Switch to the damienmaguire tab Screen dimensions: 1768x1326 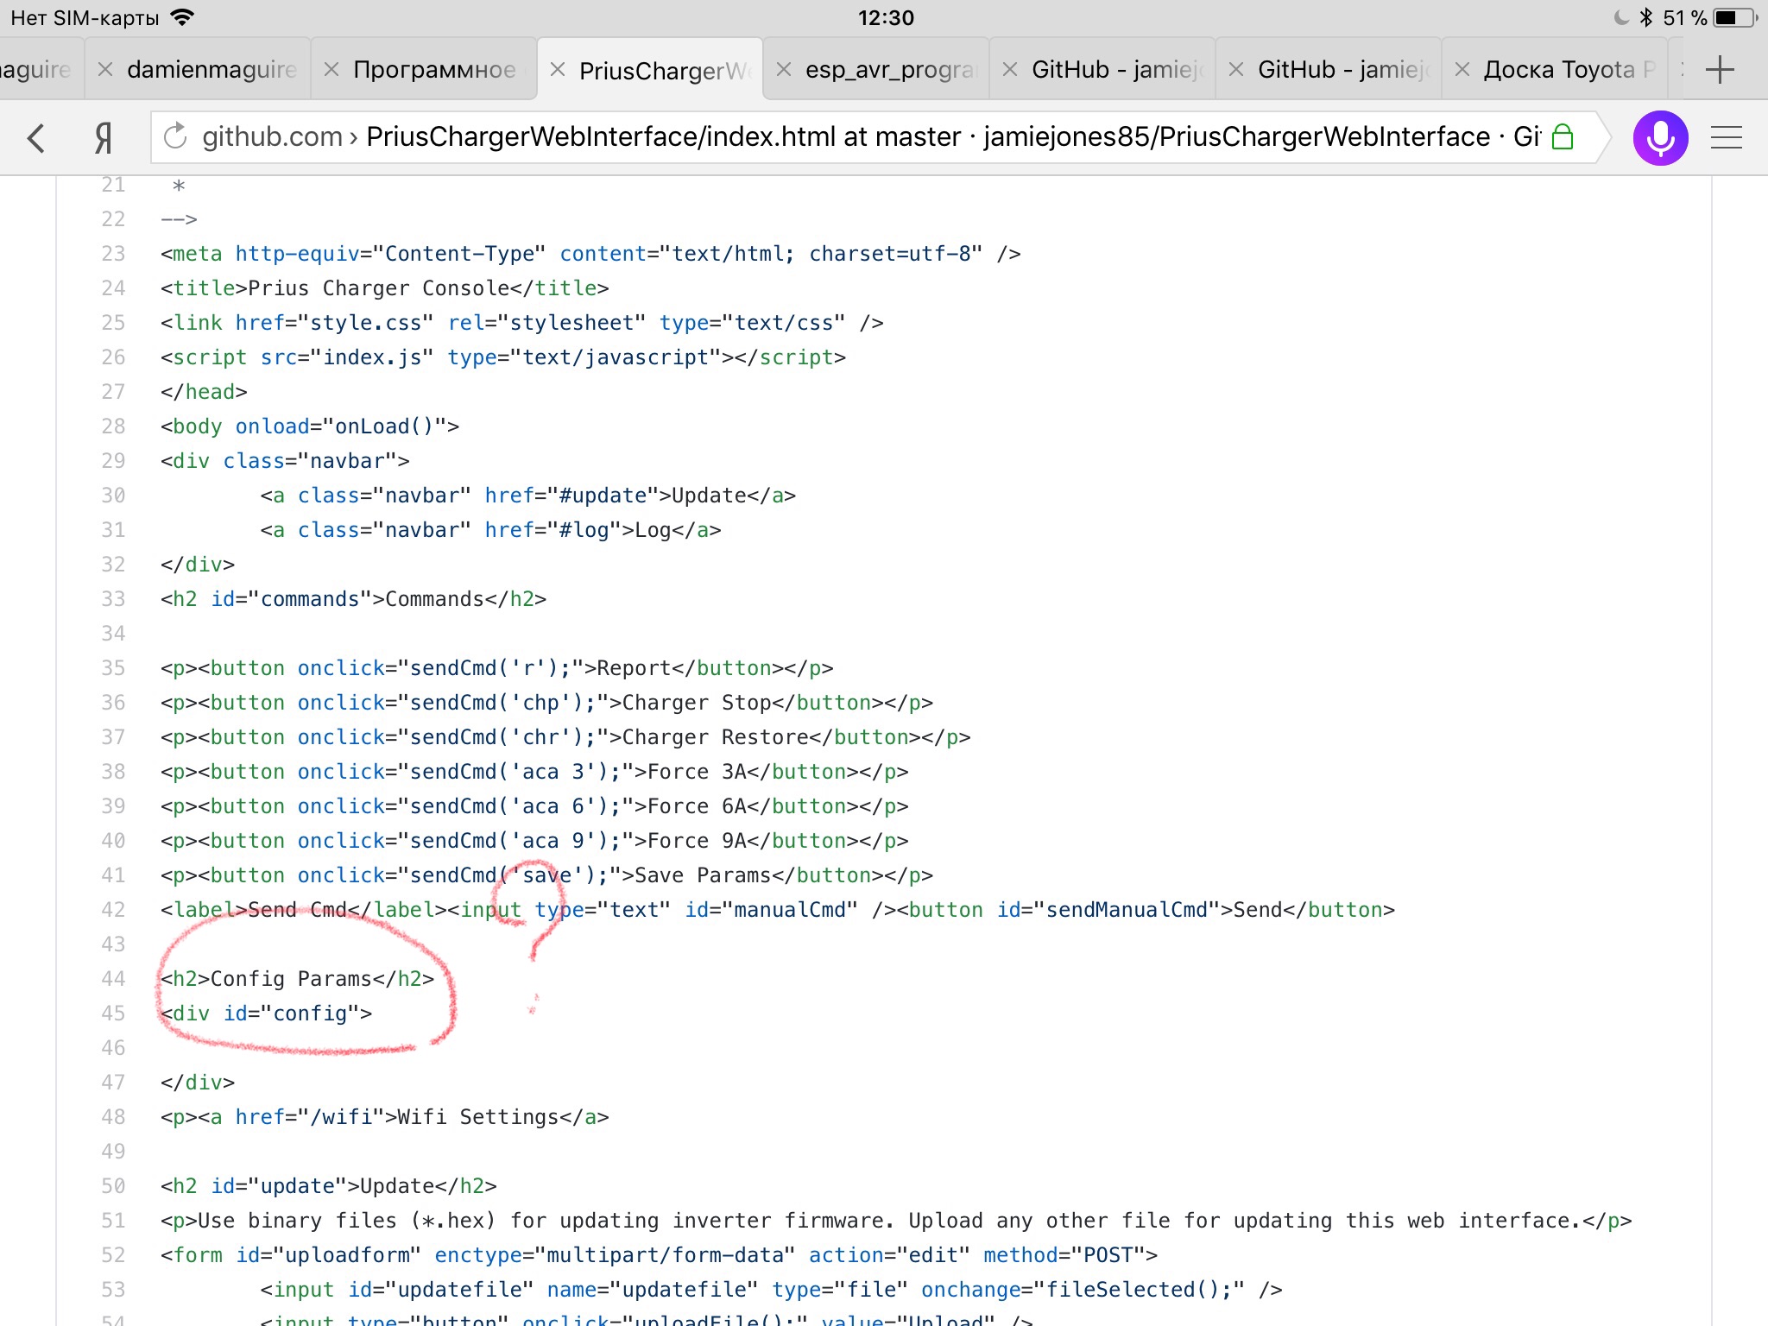point(212,70)
